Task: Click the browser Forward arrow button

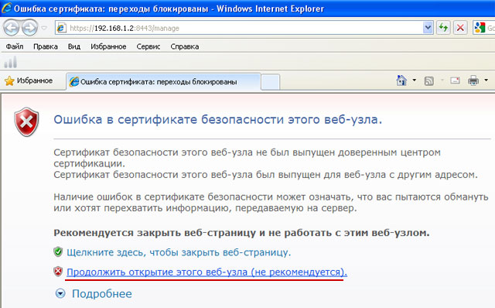Action: (x=30, y=28)
